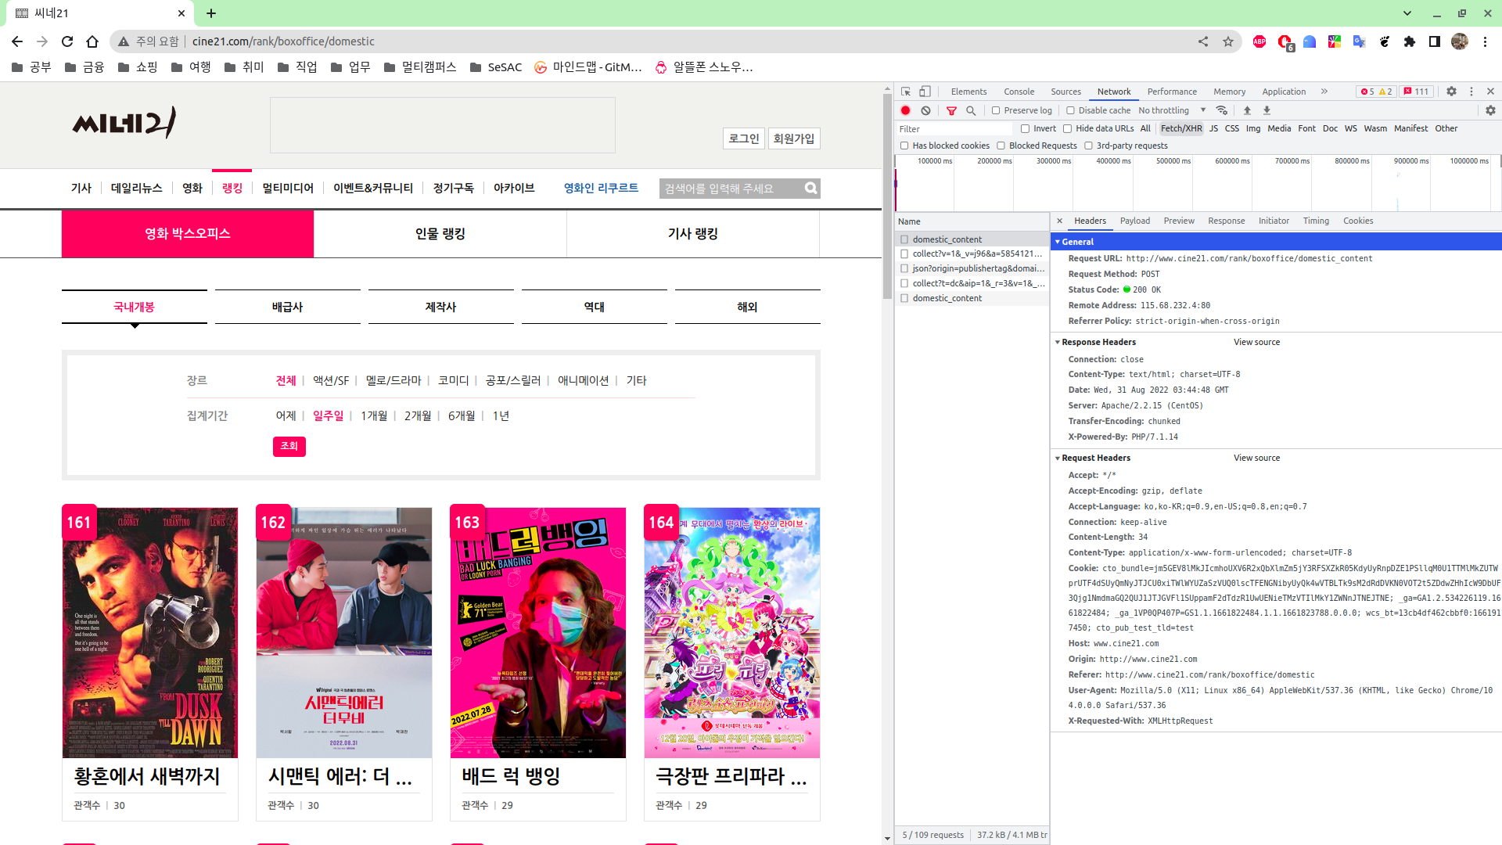Toggle the device toolbar icon
The width and height of the screenshot is (1502, 845).
(925, 92)
